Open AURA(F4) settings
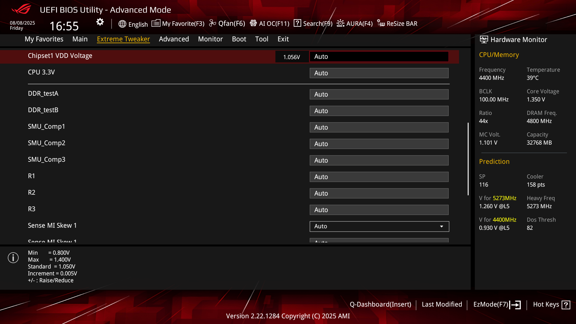The image size is (576, 324). (359, 23)
